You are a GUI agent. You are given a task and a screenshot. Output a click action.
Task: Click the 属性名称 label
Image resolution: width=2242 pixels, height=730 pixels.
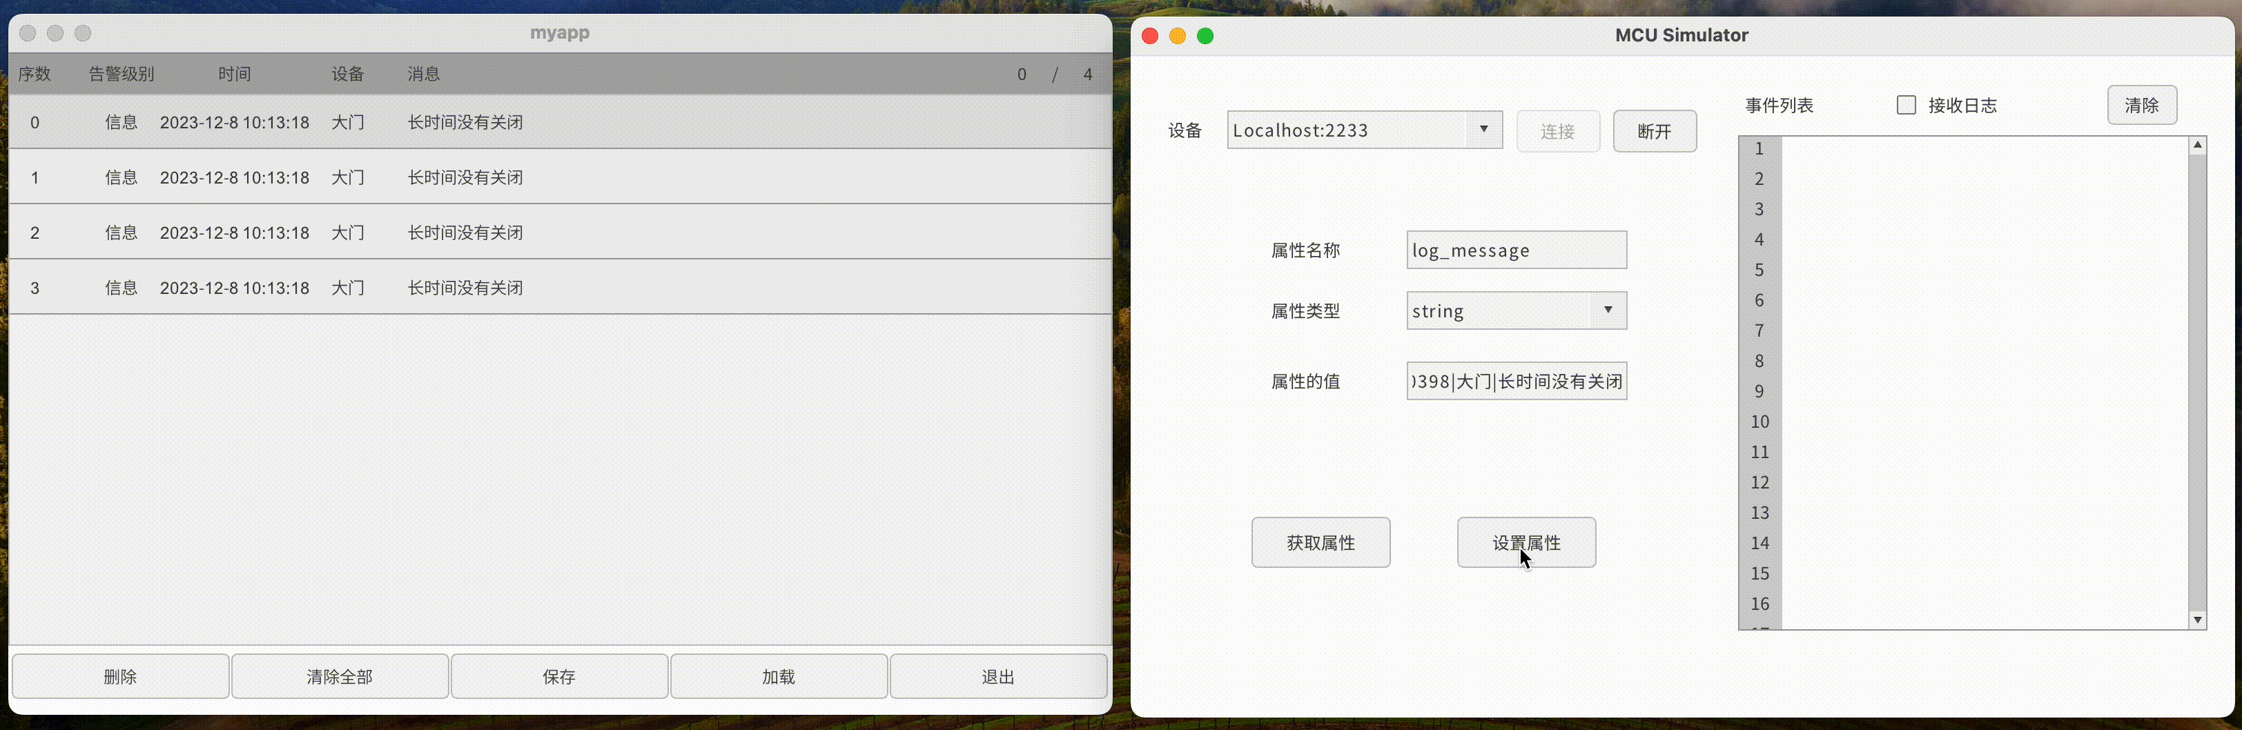1305,250
